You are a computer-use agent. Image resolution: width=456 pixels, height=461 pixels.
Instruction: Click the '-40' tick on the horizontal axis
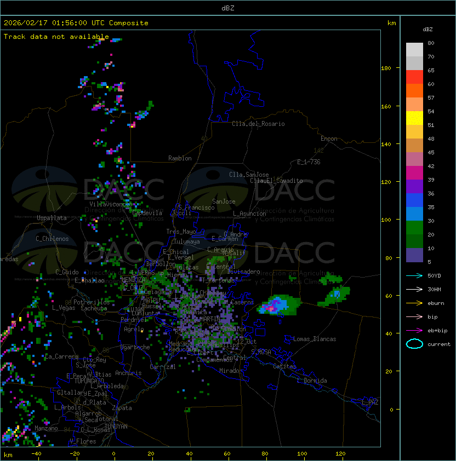tap(36, 454)
